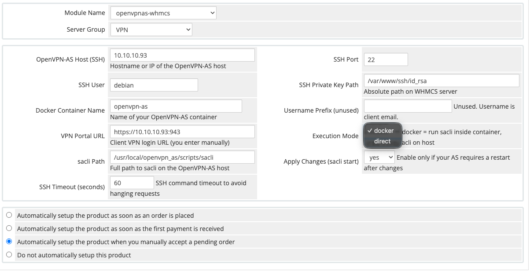The height and width of the screenshot is (271, 530).
Task: Select setup as soon as order is placed
Action: (9, 216)
